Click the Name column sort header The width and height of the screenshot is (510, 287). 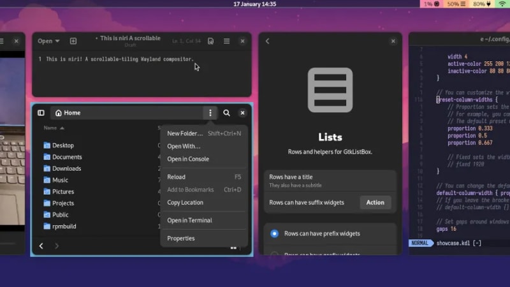(x=50, y=128)
